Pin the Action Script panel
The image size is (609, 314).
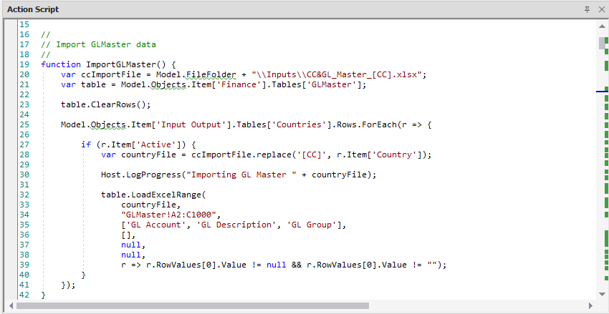click(x=587, y=9)
